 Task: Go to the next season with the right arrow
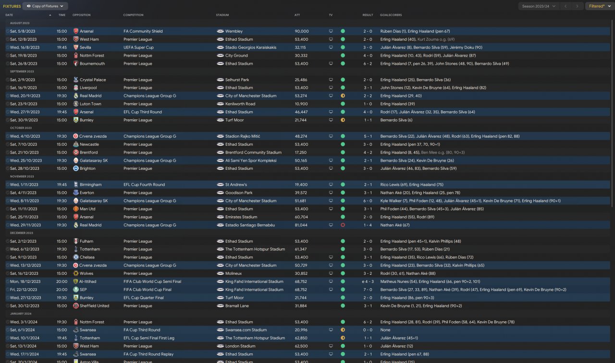click(x=578, y=6)
